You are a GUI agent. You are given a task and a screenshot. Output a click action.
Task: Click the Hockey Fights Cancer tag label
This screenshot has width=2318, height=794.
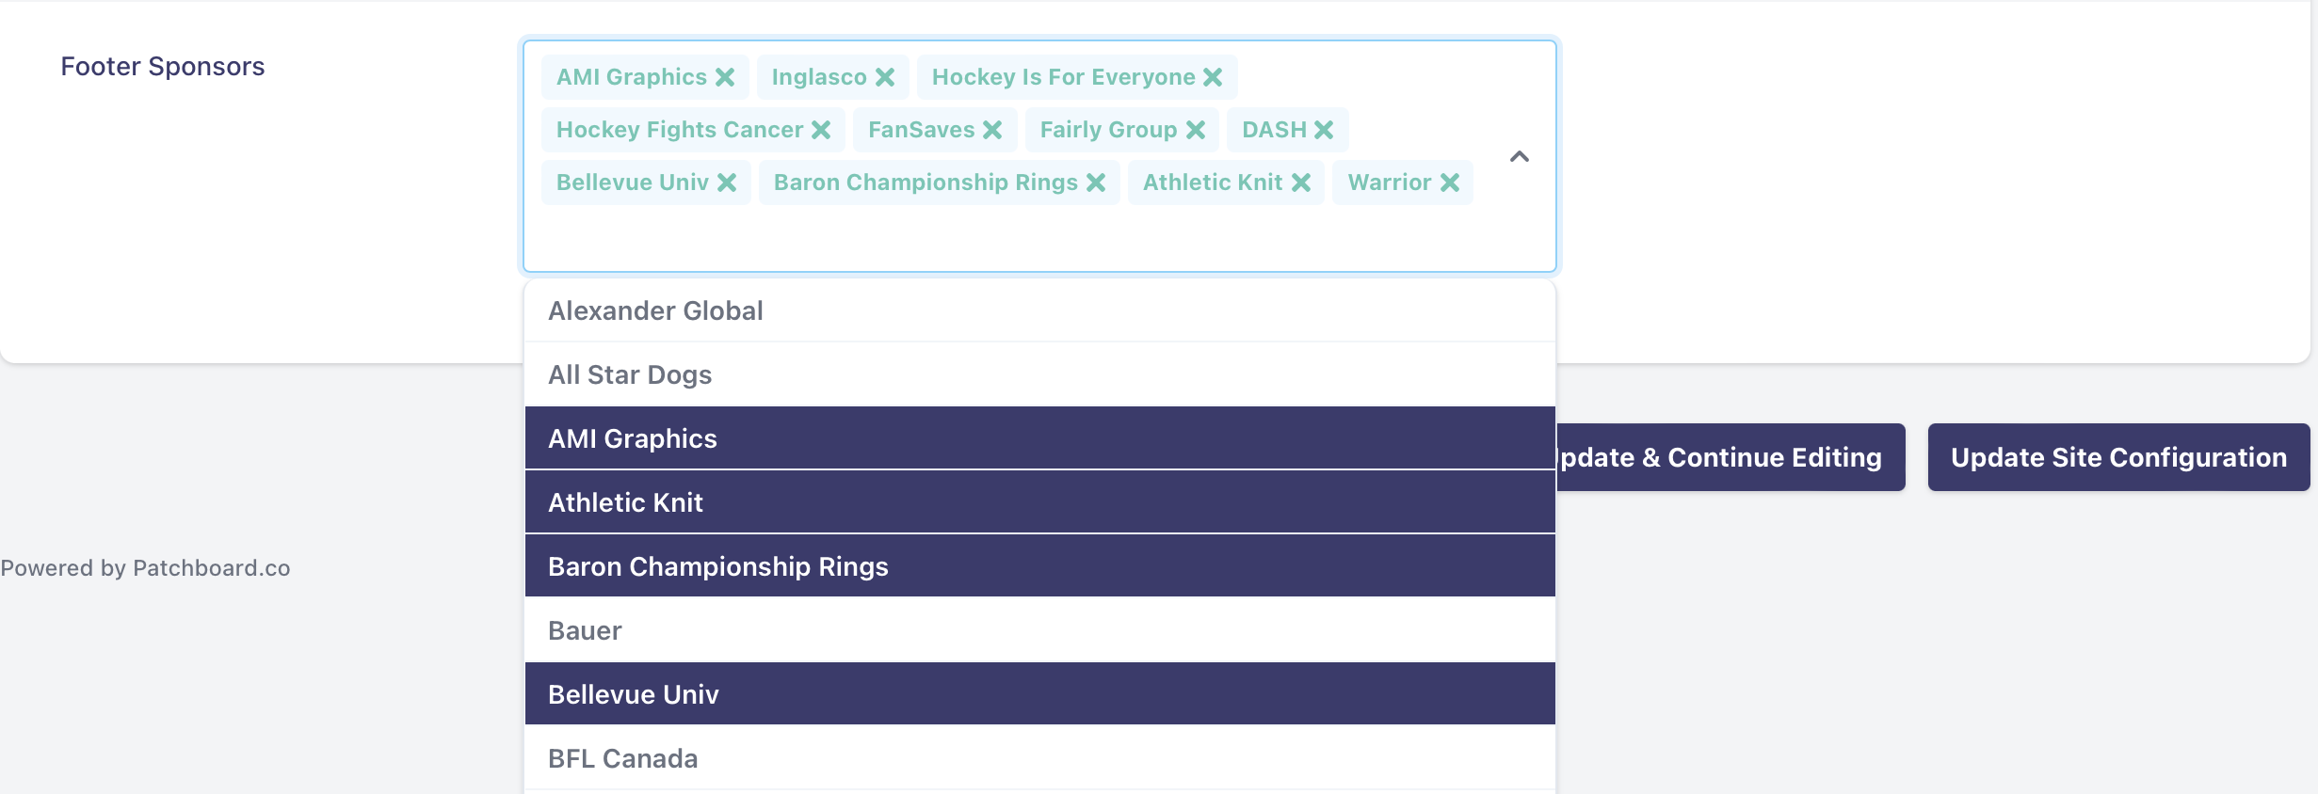(680, 130)
